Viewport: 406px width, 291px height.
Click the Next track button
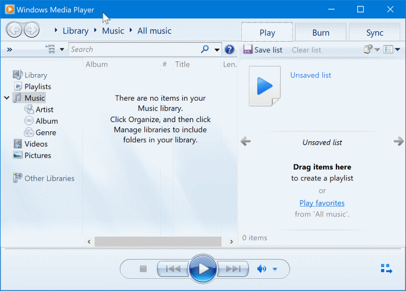click(x=233, y=269)
